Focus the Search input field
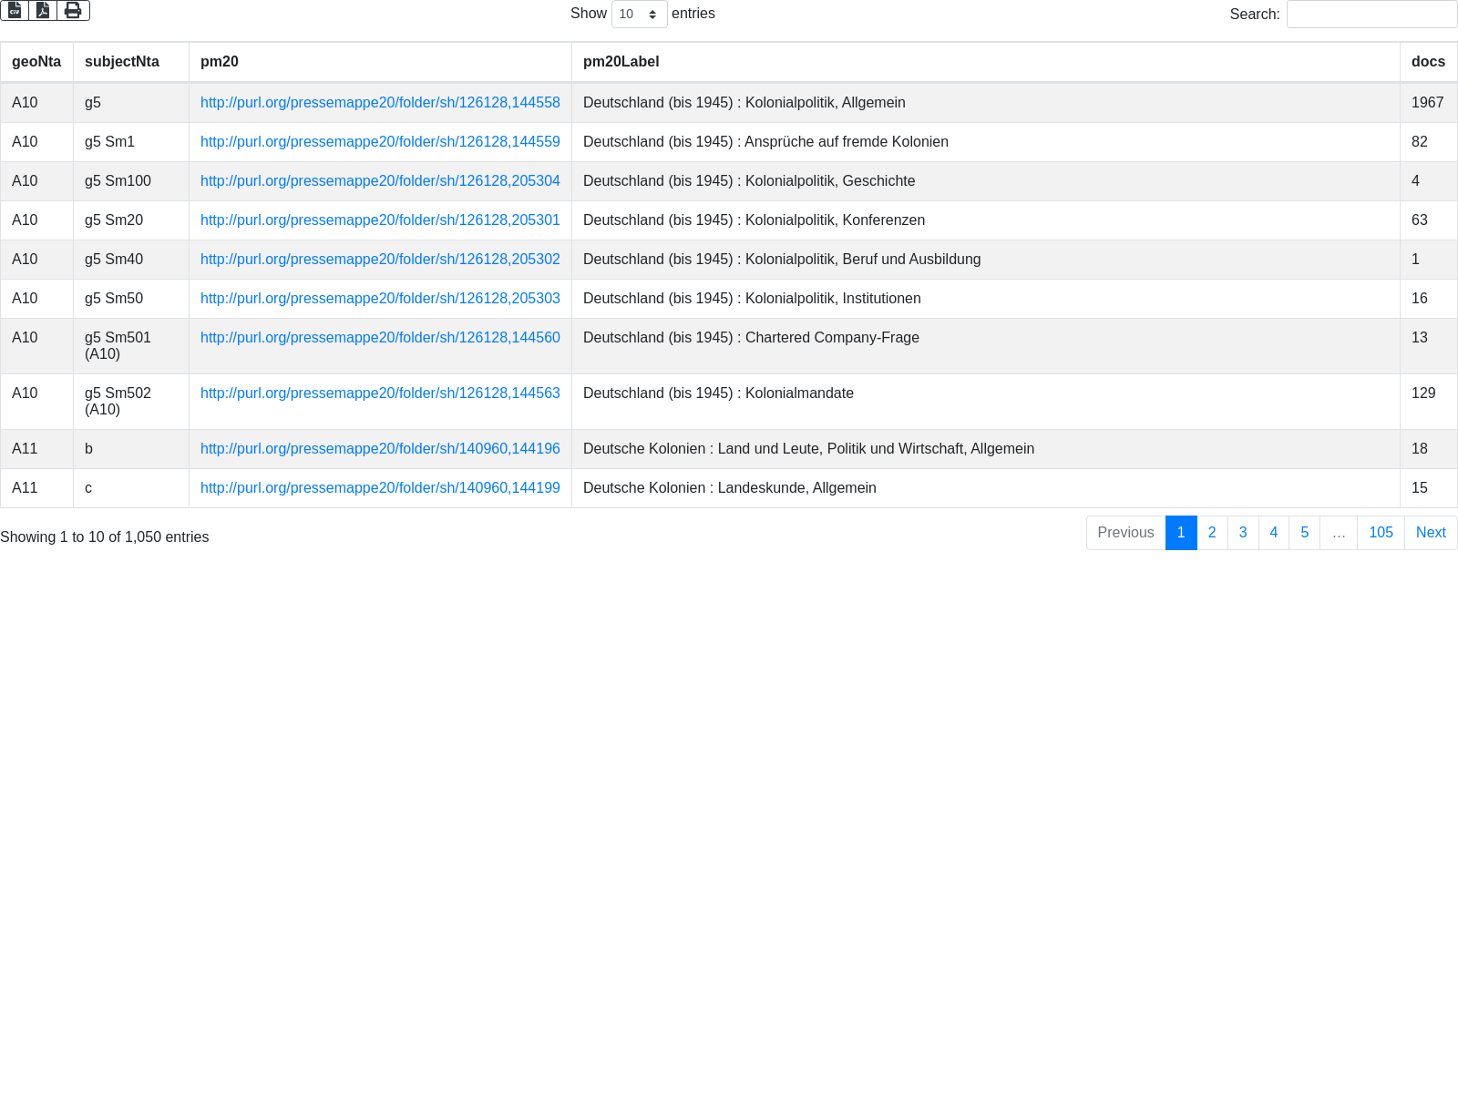 [x=1371, y=14]
